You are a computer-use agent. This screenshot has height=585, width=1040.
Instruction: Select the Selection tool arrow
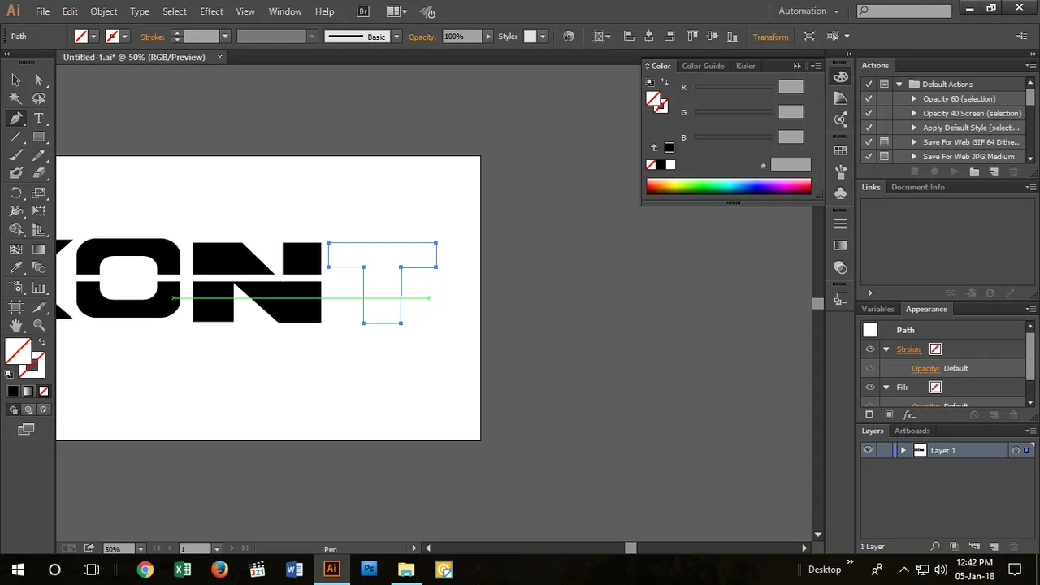[x=15, y=80]
